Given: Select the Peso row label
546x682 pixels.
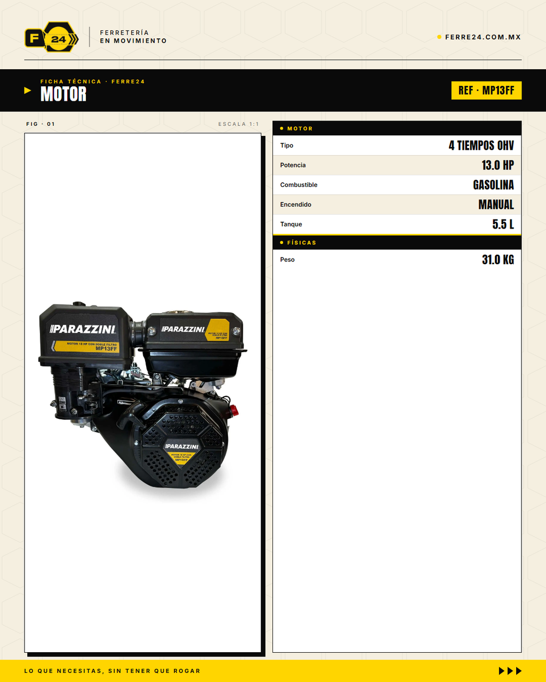Looking at the screenshot, I should 287,259.
